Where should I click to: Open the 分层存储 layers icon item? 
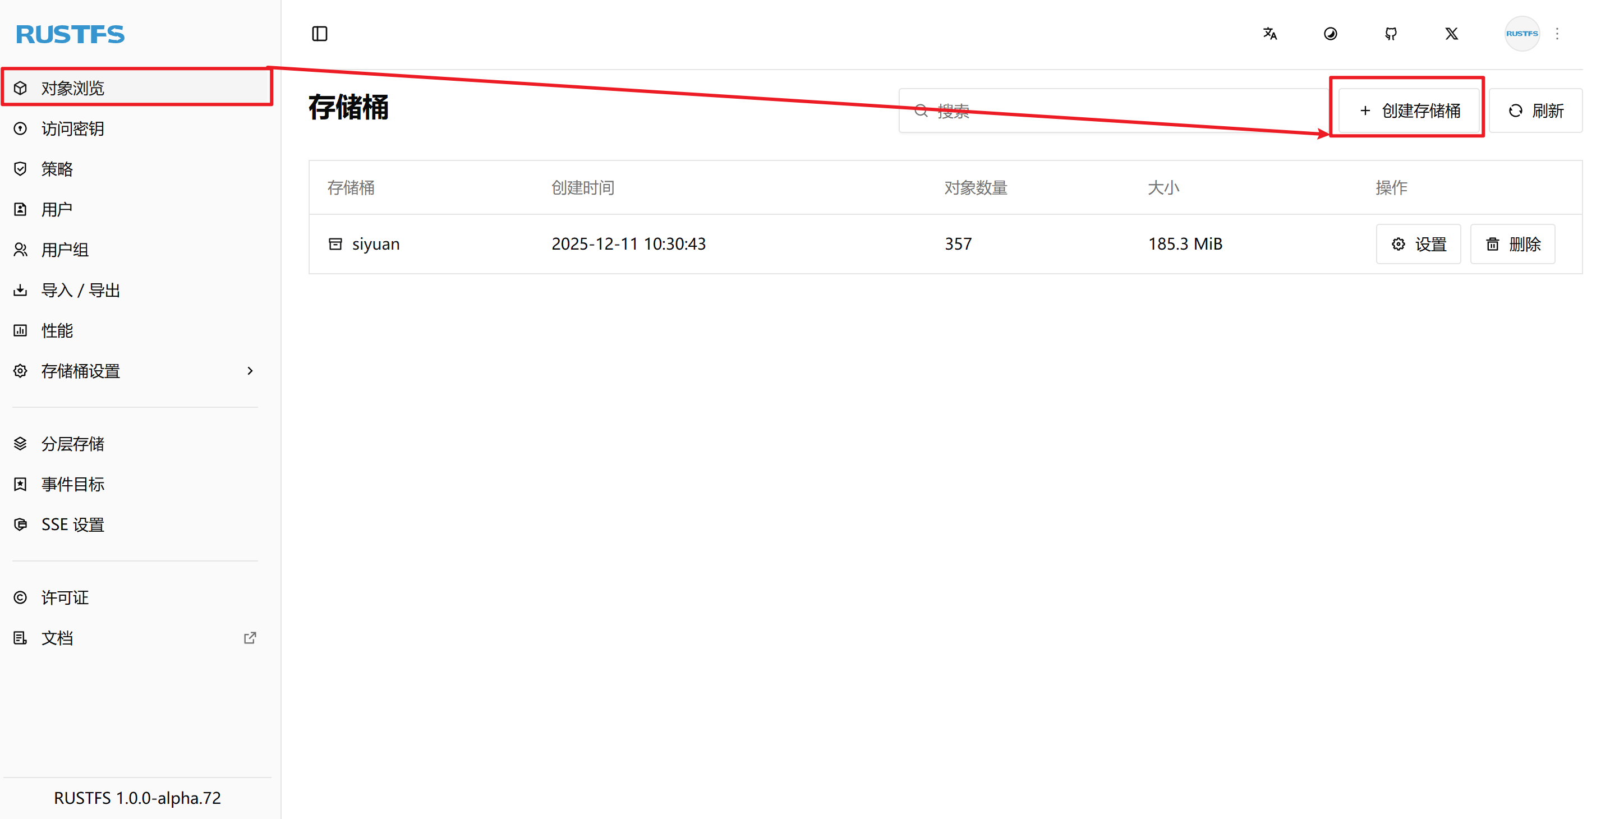[21, 444]
